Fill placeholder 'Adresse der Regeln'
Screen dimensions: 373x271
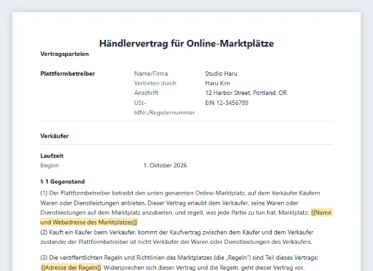pyautogui.click(x=71, y=268)
